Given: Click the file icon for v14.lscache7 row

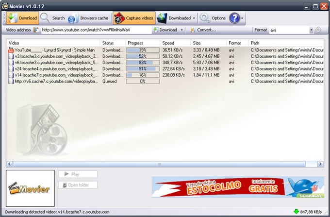Looking at the screenshot, I should [x=11, y=75].
